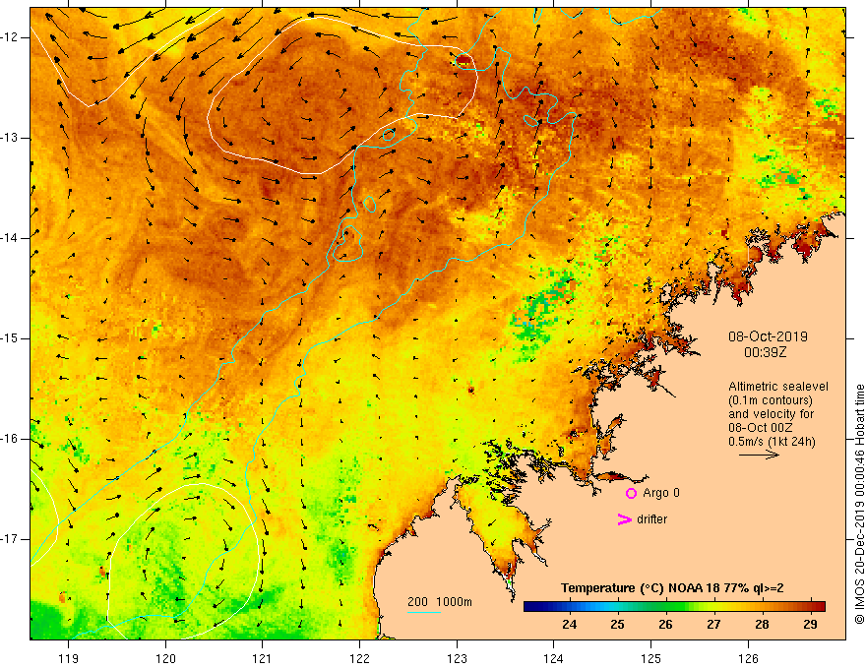Click the 124 longitude axis label
Viewport: 866px width, 669px height.
[x=554, y=658]
